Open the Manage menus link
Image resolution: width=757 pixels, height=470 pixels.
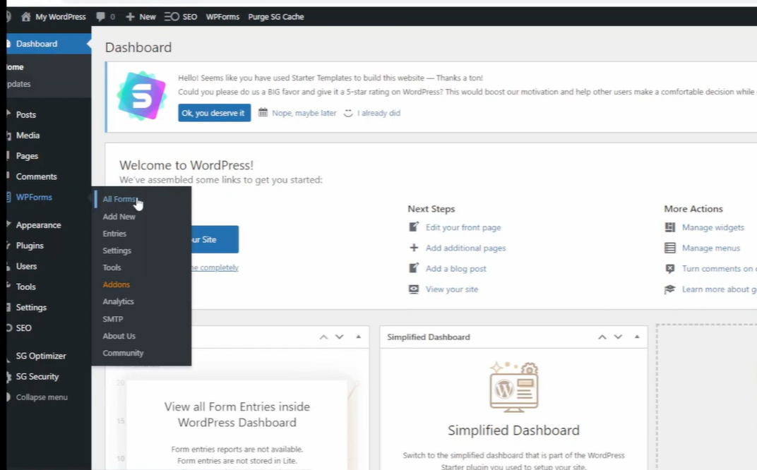[x=710, y=248]
